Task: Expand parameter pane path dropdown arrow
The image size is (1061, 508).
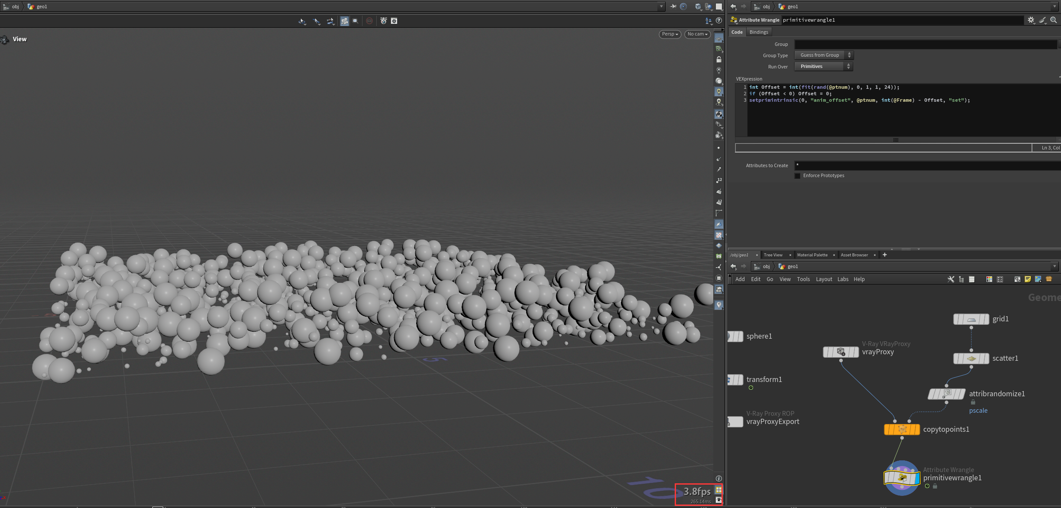Action: tap(1055, 6)
